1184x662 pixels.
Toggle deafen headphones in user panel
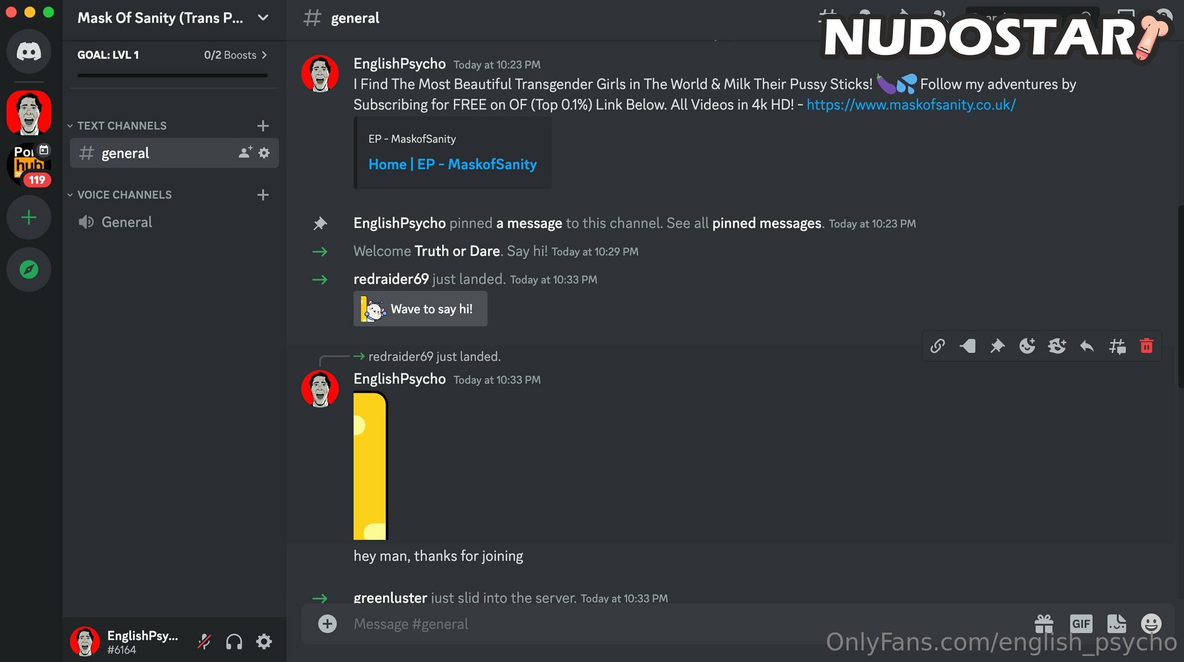[234, 642]
